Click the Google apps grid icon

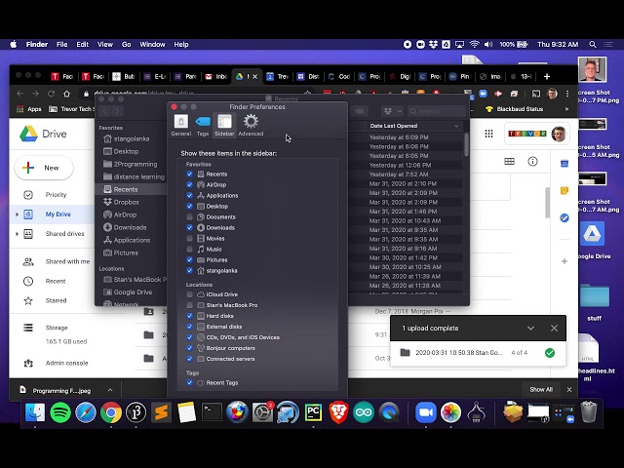point(488,134)
